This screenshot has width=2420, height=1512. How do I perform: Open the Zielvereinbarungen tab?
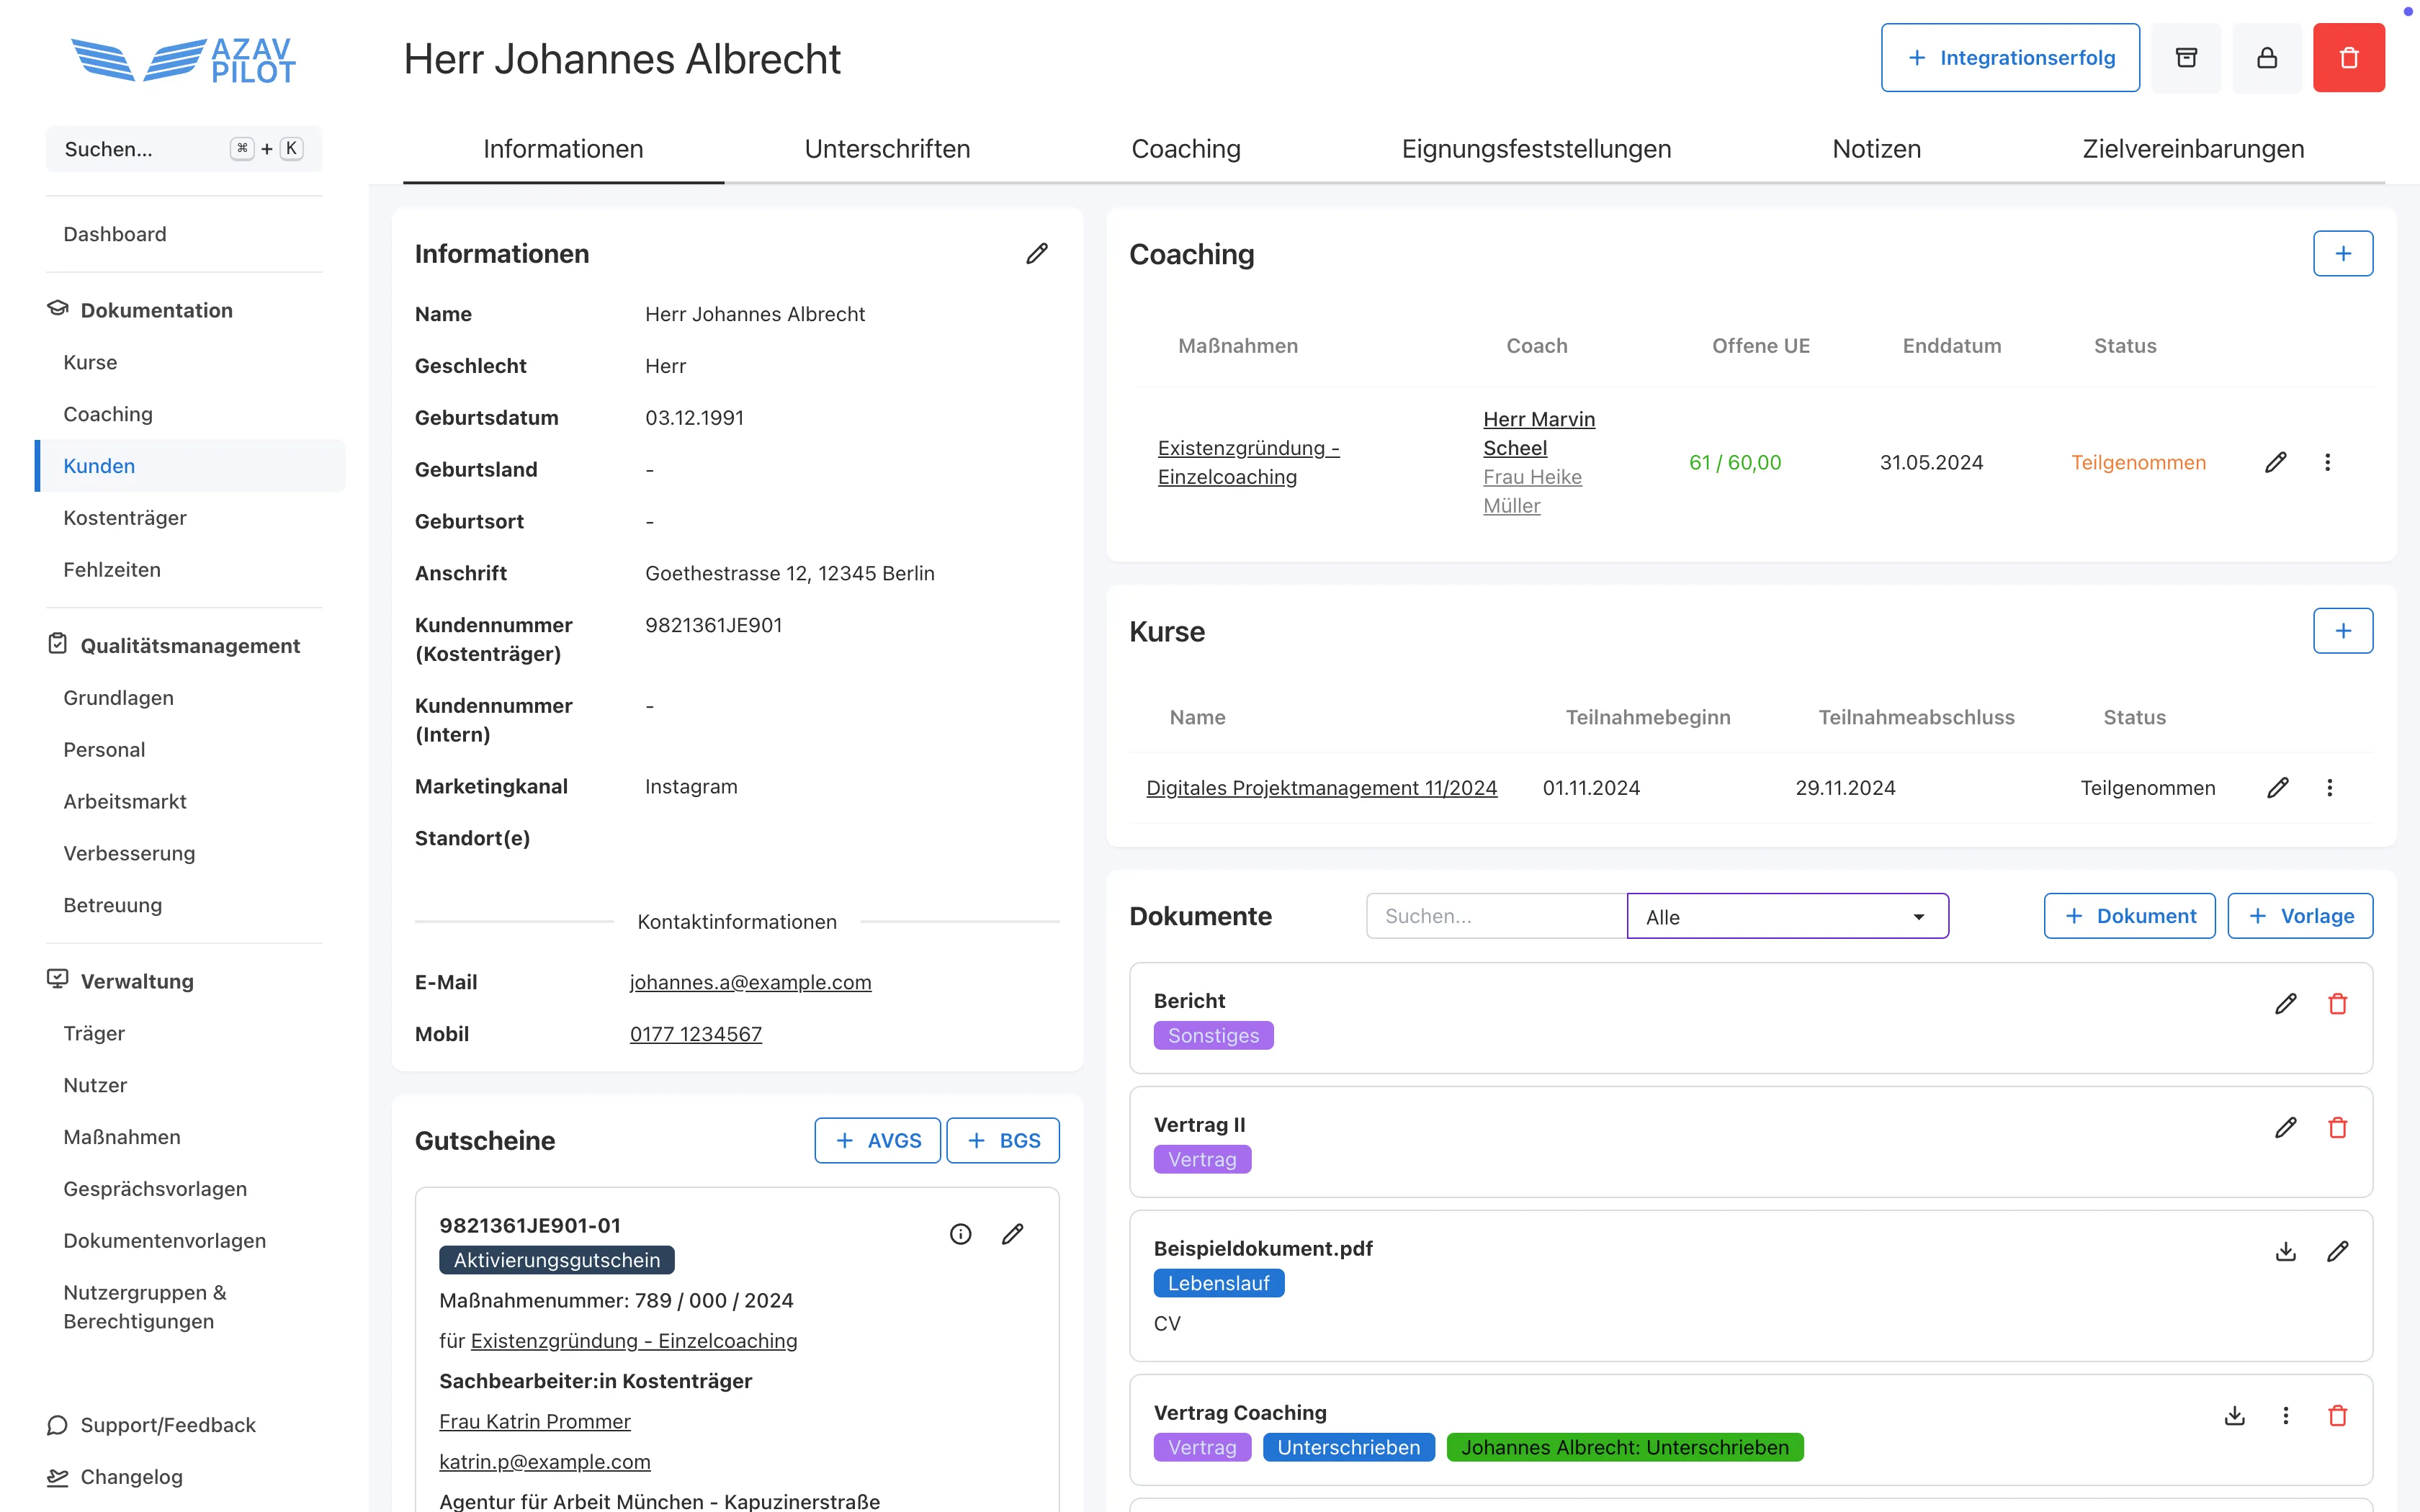(x=2192, y=149)
